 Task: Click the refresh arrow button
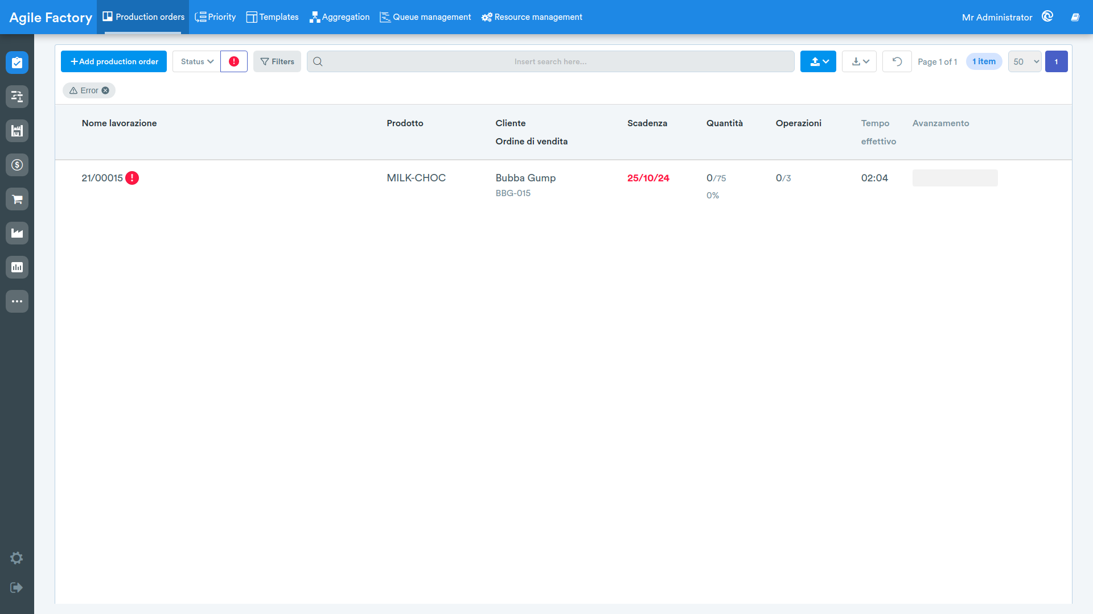coord(897,61)
